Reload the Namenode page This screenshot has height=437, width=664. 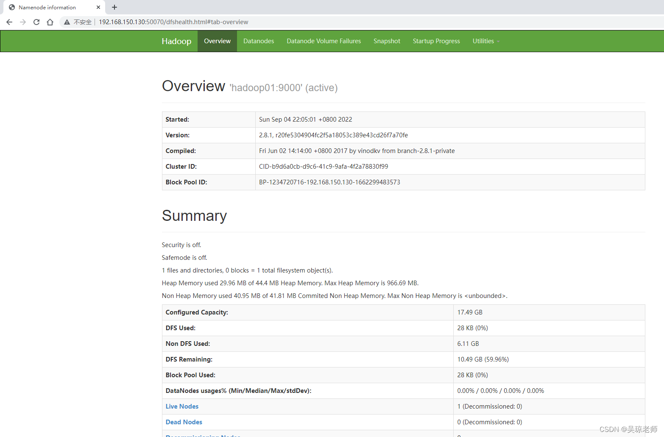[36, 22]
